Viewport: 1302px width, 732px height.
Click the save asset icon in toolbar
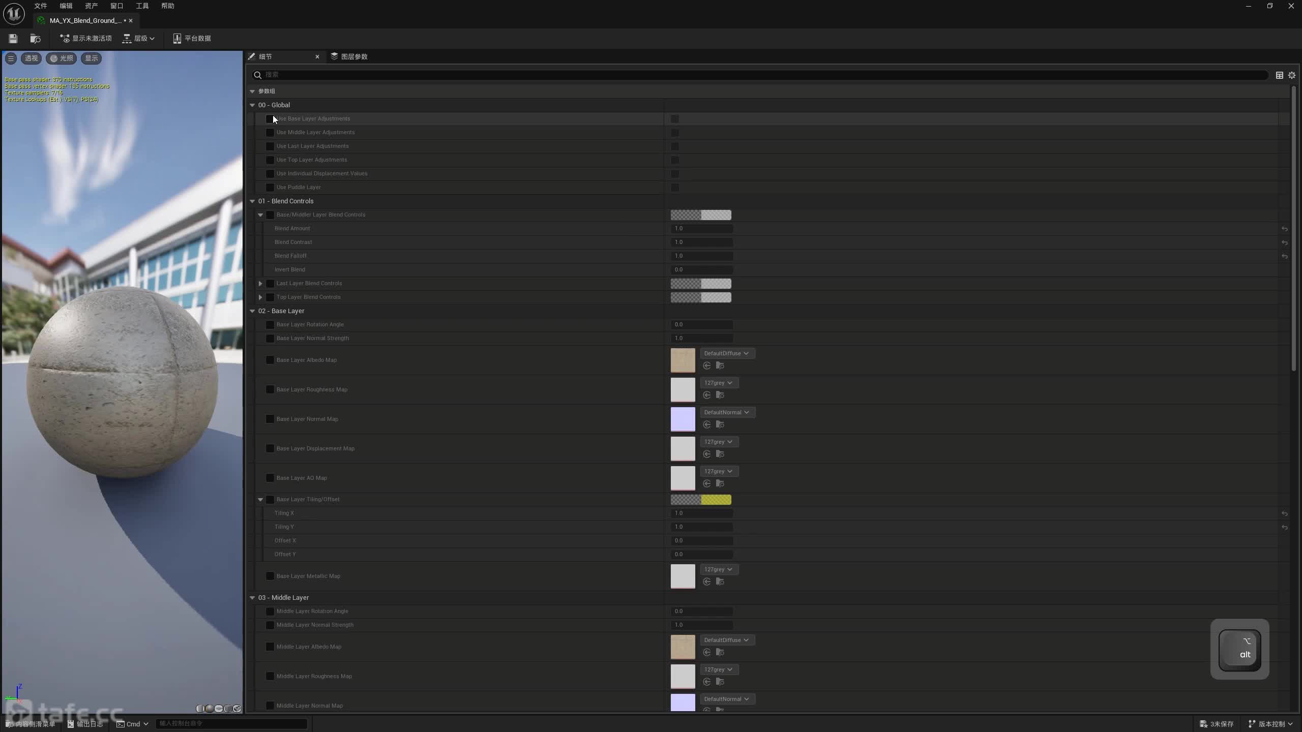(13, 39)
